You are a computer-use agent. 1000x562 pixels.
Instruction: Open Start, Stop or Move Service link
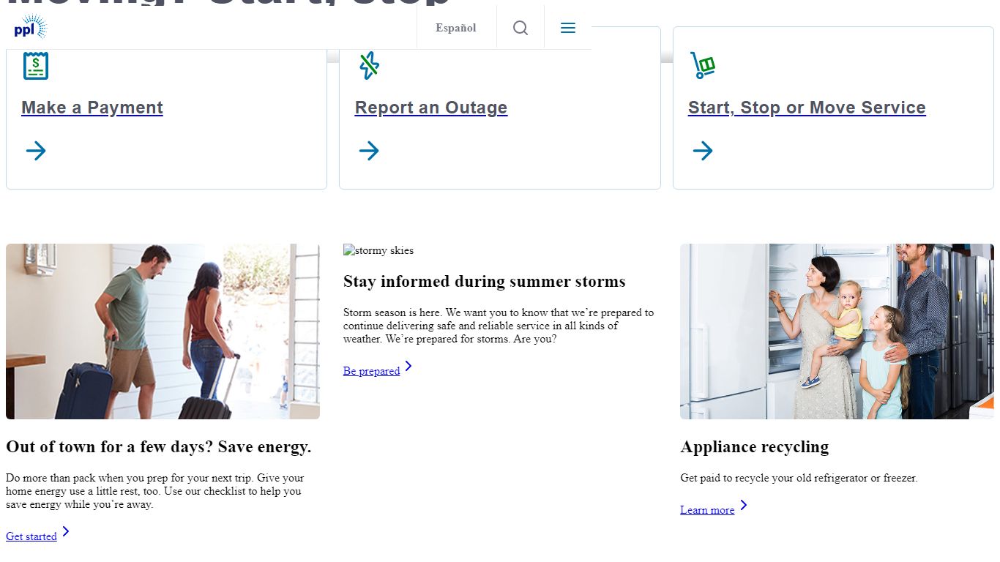pos(807,108)
